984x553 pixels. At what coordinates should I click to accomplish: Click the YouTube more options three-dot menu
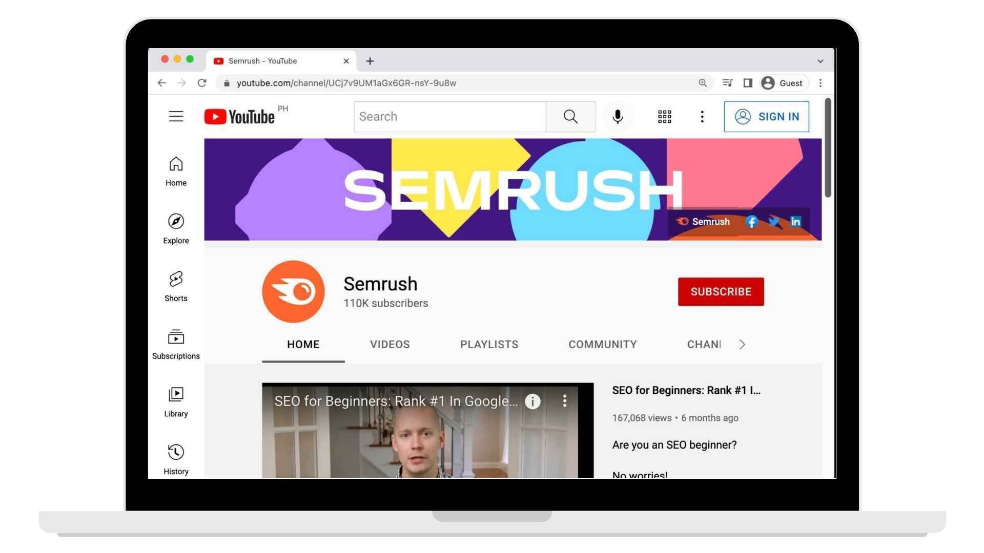click(x=702, y=115)
